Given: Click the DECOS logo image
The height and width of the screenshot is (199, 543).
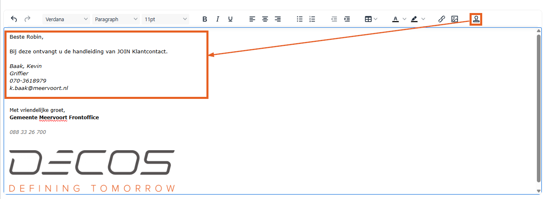Looking at the screenshot, I should tap(92, 171).
